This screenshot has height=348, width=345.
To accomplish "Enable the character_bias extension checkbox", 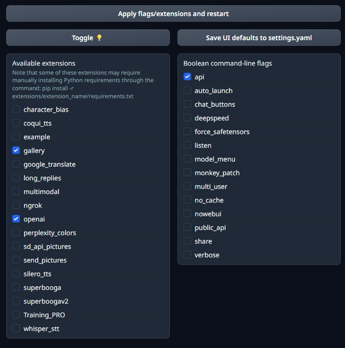I will 16,109.
